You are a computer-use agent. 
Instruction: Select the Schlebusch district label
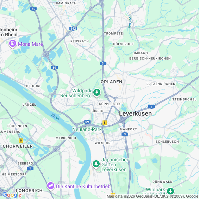(x=167, y=142)
